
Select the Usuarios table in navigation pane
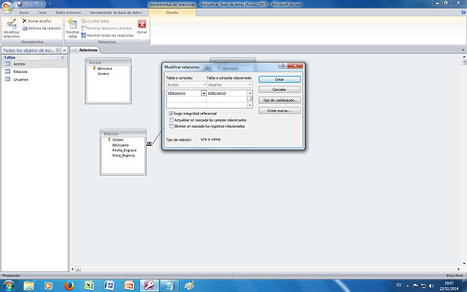[20, 80]
